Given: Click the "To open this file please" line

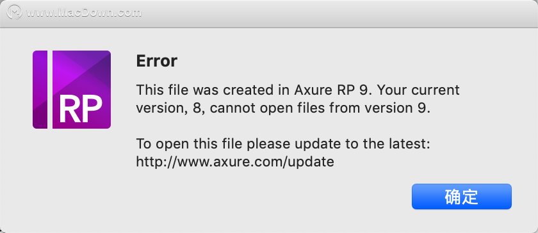Looking at the screenshot, I should (x=283, y=144).
